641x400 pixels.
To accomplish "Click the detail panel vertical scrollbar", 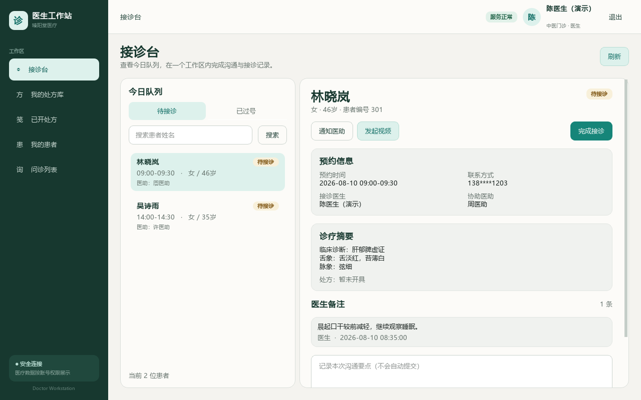I will 626,208.
